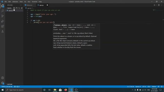Open the Explorer view in activity bar
Screen dimensions: 164x92
(3, 6)
